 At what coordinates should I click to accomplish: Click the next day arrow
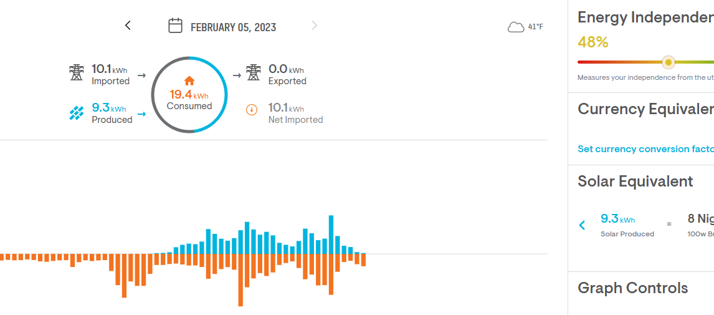315,26
